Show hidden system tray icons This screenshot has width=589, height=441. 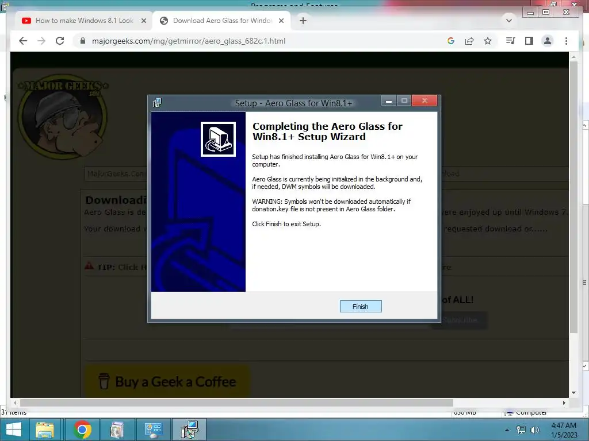point(507,430)
